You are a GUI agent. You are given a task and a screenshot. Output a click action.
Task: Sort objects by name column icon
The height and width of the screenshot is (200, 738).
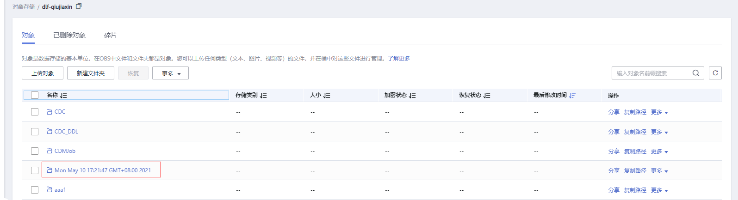[63, 96]
